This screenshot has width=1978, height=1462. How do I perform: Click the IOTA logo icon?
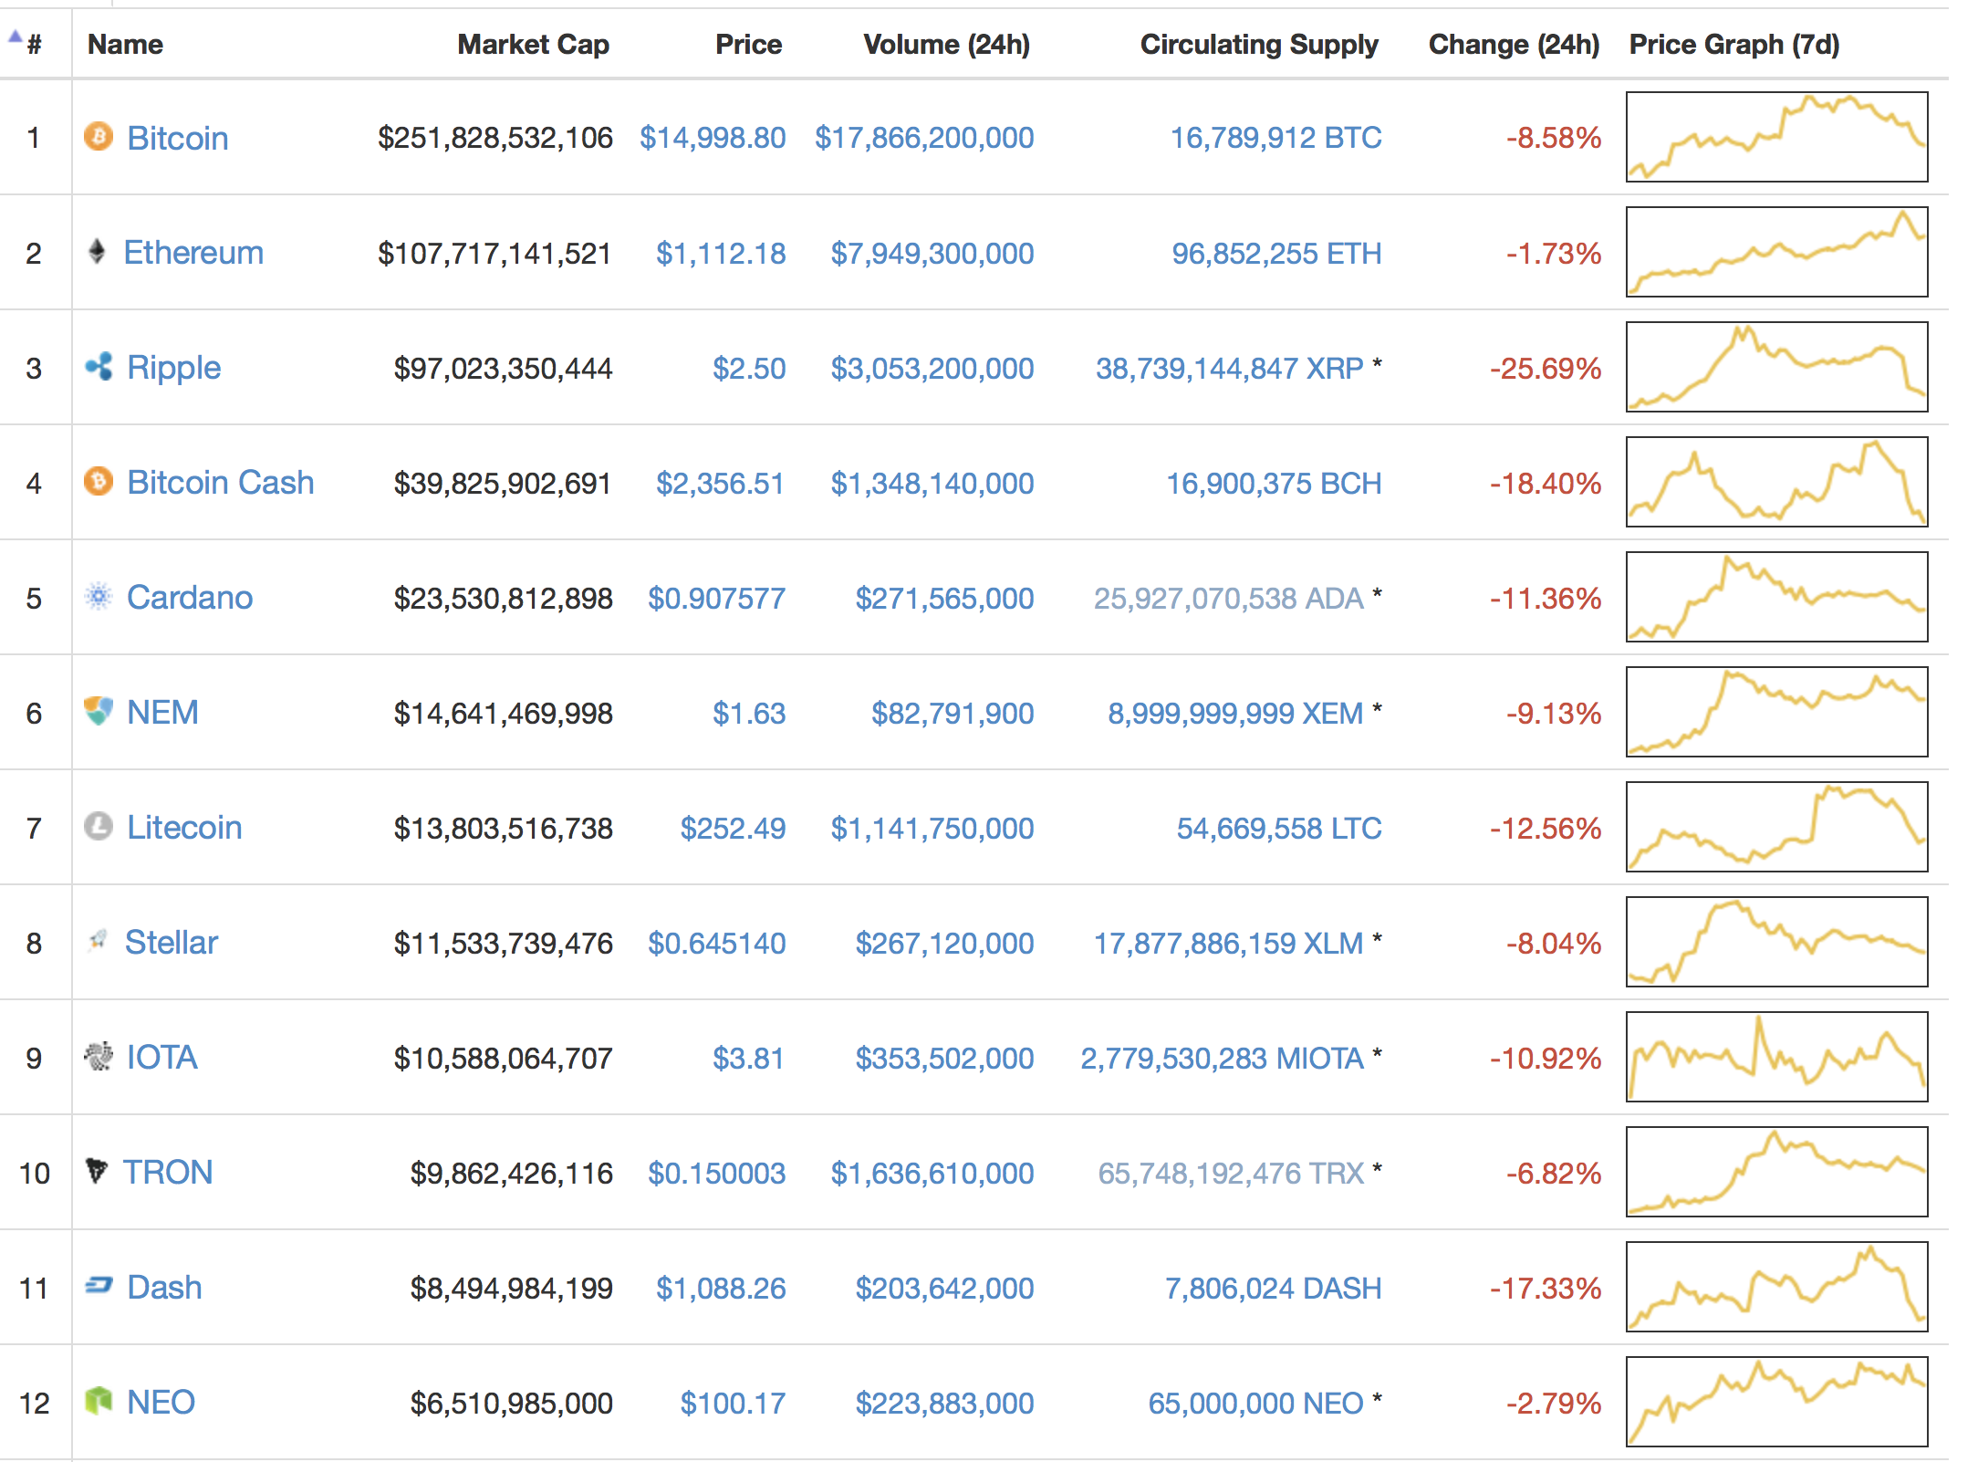point(99,1057)
